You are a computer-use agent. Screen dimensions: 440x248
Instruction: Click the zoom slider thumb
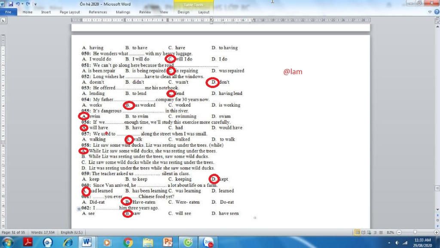415,232
